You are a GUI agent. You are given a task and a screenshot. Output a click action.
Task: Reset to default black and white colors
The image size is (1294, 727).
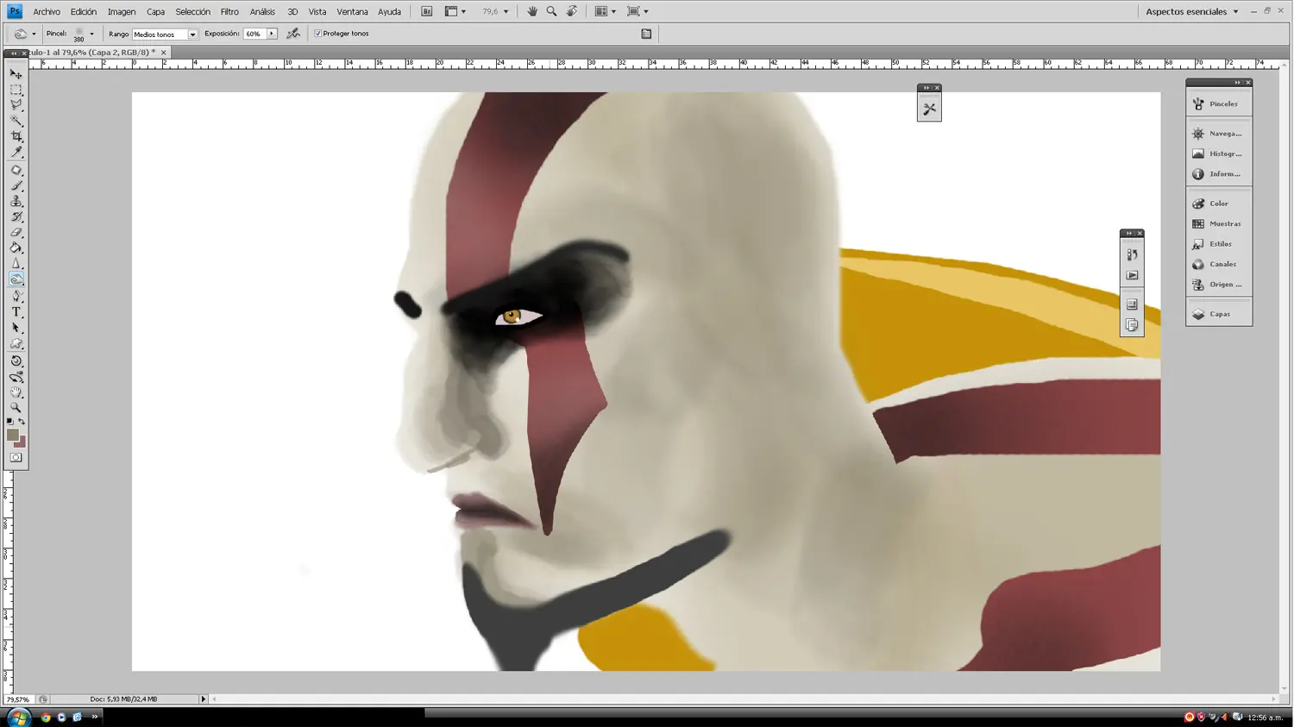[9, 422]
